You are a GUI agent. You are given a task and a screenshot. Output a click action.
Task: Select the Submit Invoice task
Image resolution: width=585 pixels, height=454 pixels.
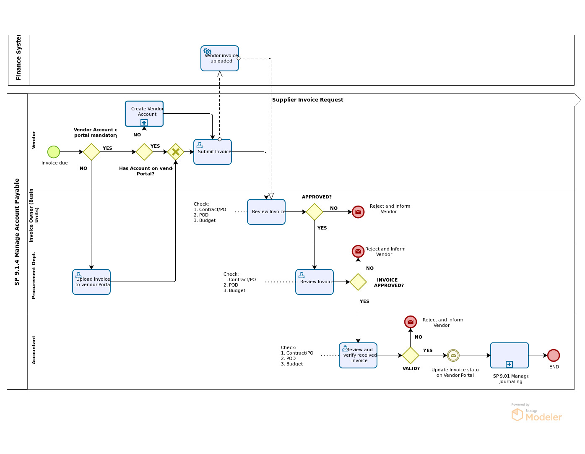(x=213, y=152)
